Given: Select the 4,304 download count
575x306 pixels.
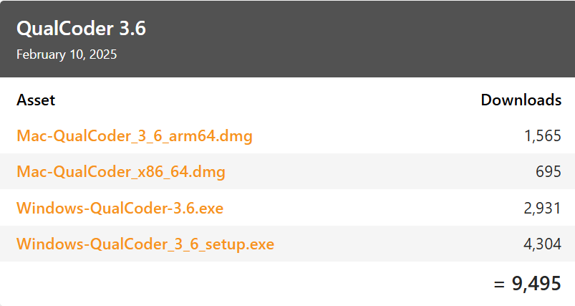Looking at the screenshot, I should click(x=542, y=244).
